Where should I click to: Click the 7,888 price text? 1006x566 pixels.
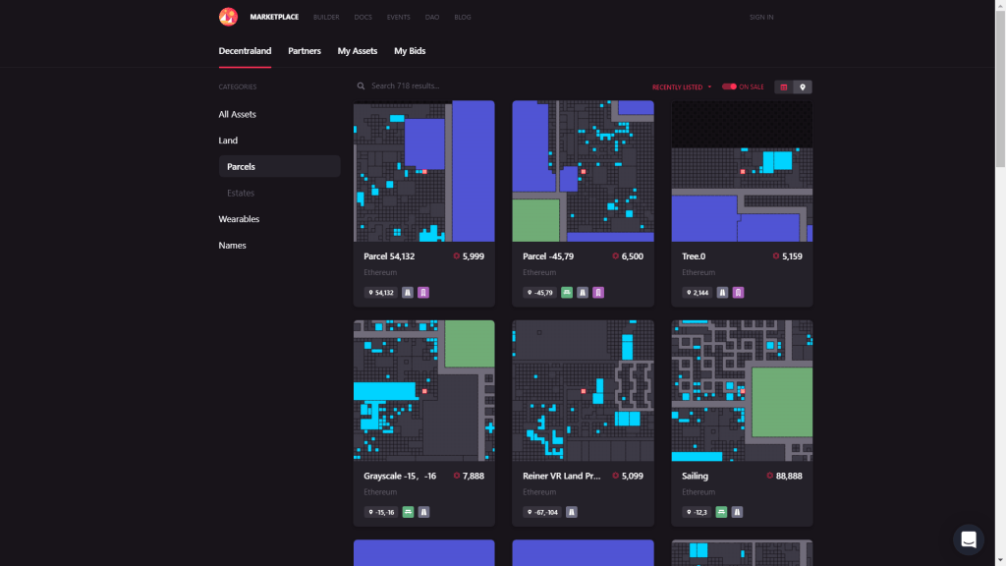coord(473,476)
